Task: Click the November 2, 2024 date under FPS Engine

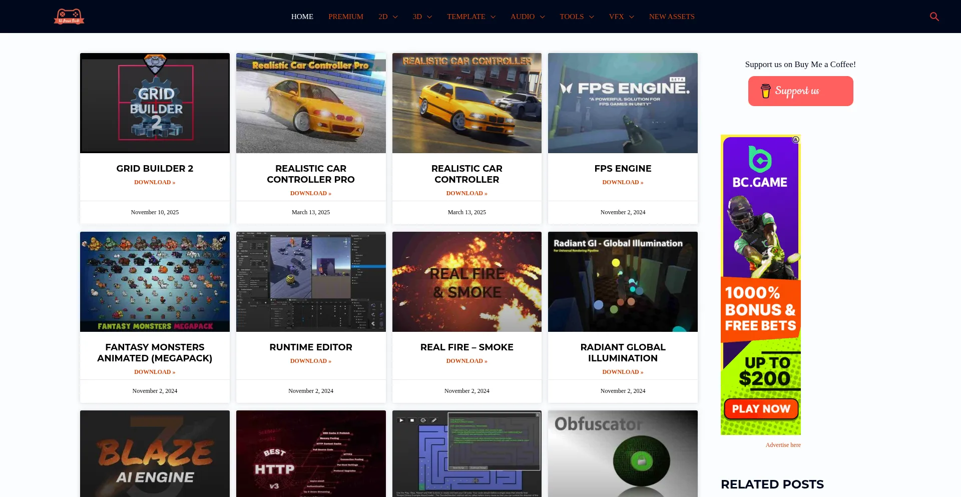Action: click(623, 212)
